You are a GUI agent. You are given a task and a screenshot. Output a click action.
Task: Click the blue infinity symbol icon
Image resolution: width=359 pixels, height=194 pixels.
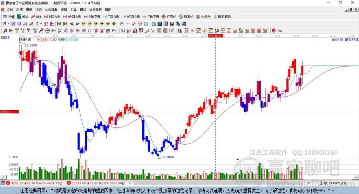pos(280,31)
